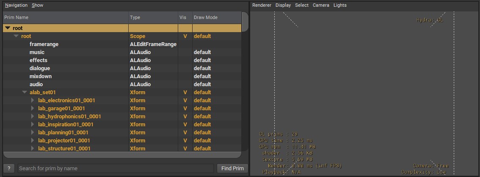The width and height of the screenshot is (480, 177).
Task: Click the Hydra: GL viewport label
Action: pyautogui.click(x=430, y=20)
